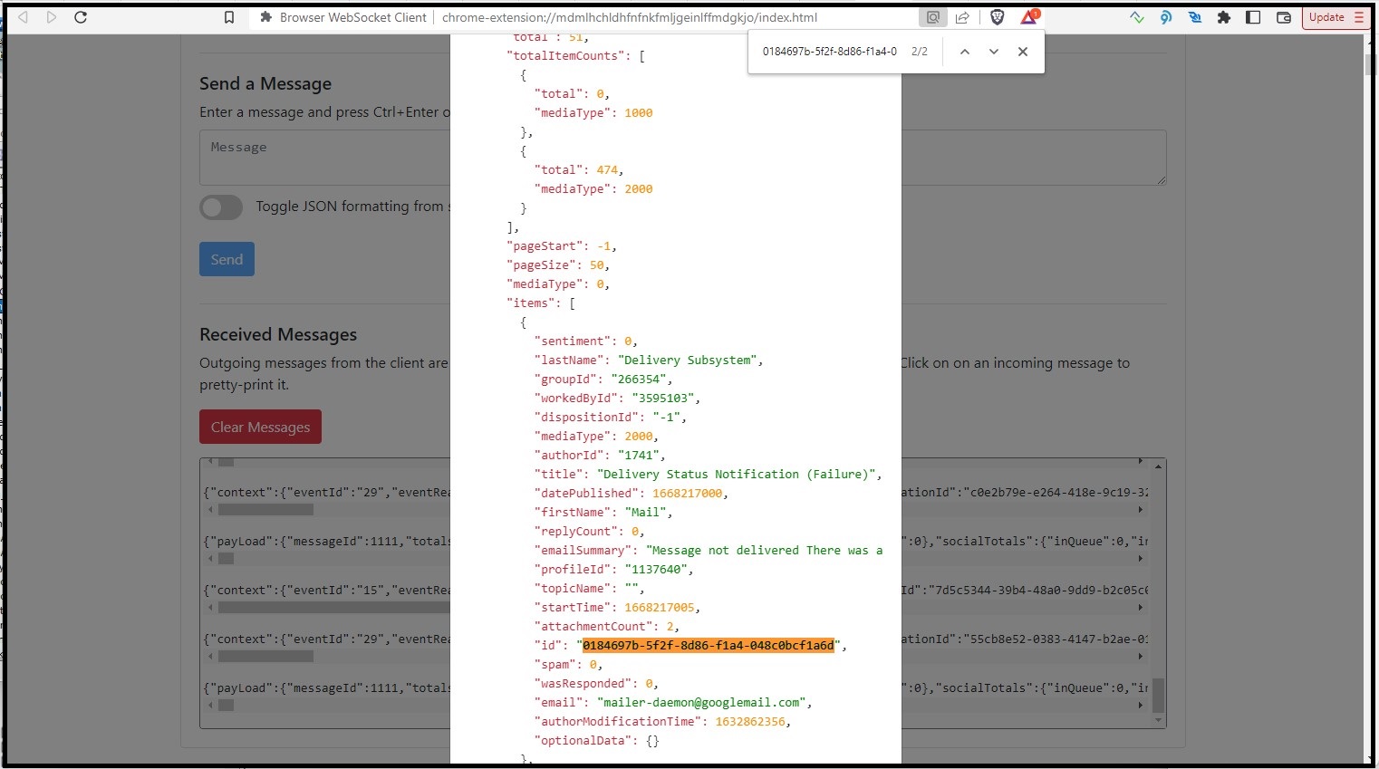Click the received messages list vertical scrollbar
Viewport: 1379px width, 769px height.
pos(1158,593)
